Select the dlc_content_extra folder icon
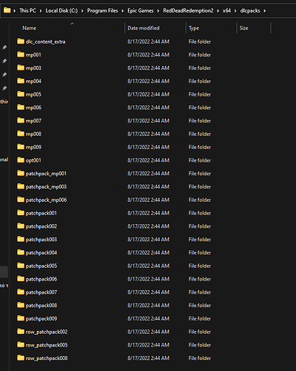This screenshot has width=296, height=371. pos(21,42)
